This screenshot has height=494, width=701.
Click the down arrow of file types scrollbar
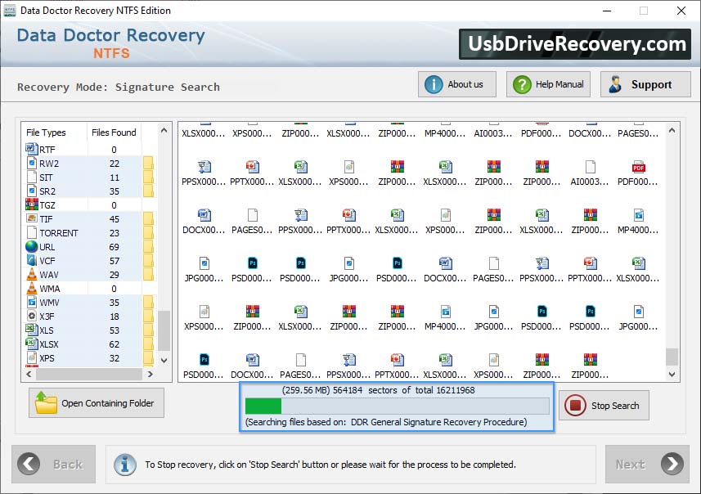pos(164,361)
